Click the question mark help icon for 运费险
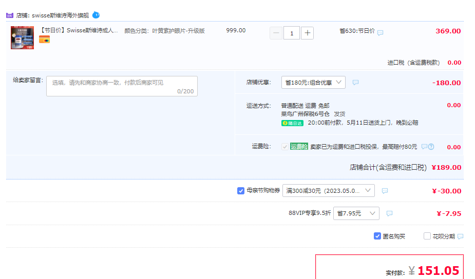The width and height of the screenshot is (475, 279). coord(431,147)
